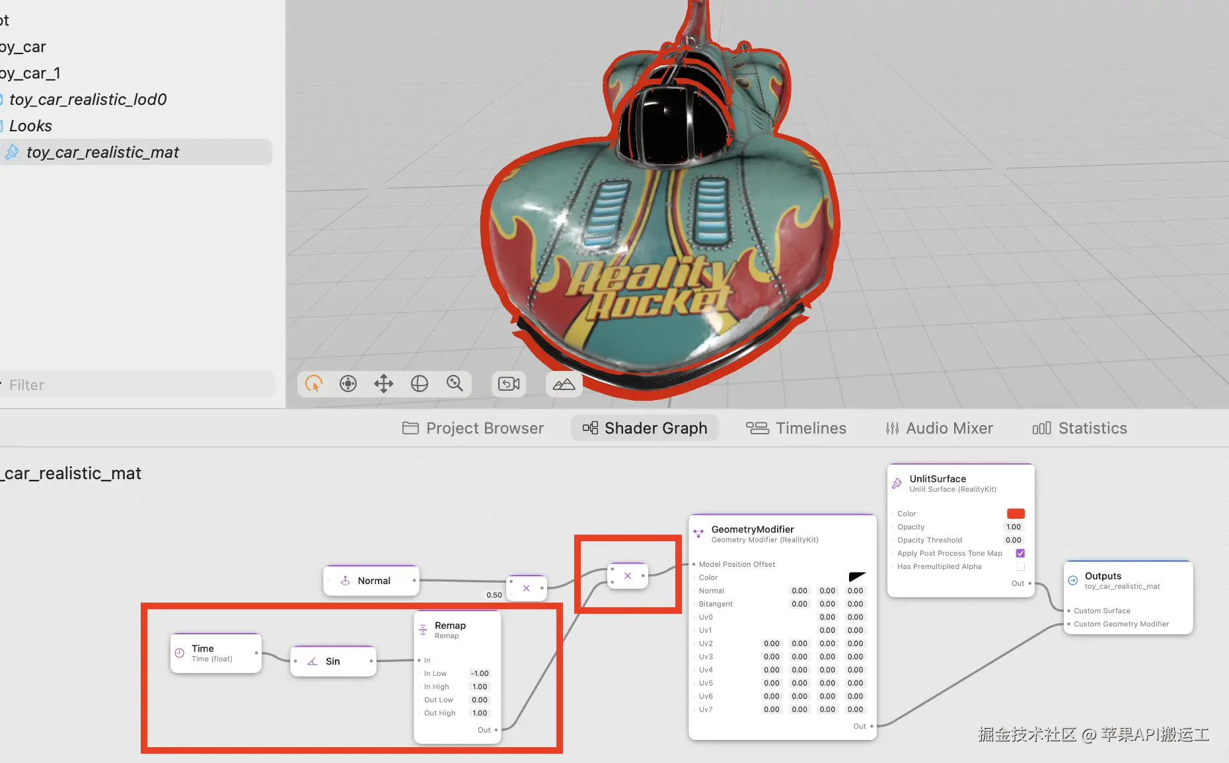The image size is (1229, 763).
Task: Click the Bitangent row label in GeometryModifier
Action: (716, 604)
